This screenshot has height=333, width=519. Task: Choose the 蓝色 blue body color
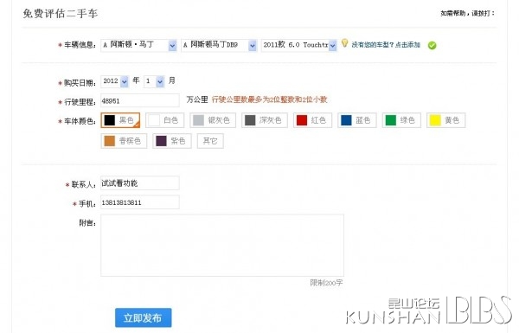357,120
